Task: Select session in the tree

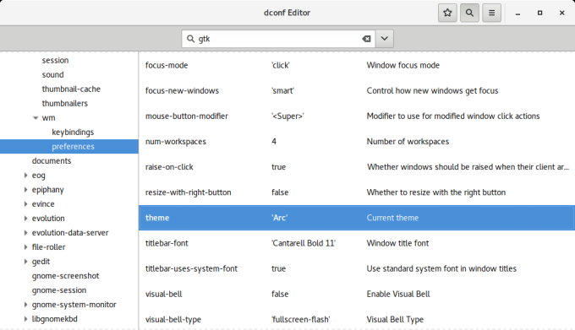Action: 55,61
